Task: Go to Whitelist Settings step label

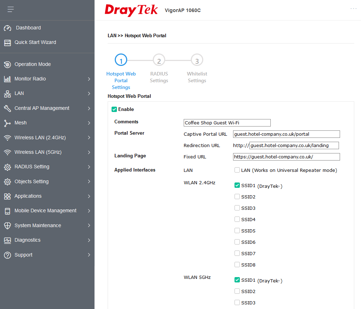Action: click(x=197, y=77)
